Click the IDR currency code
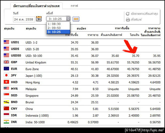 (x=14, y=115)
